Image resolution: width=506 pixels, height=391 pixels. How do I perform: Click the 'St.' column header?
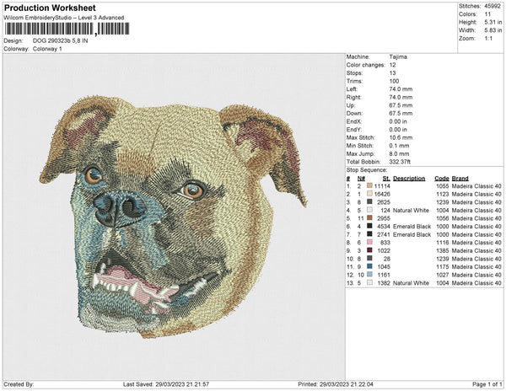point(386,179)
